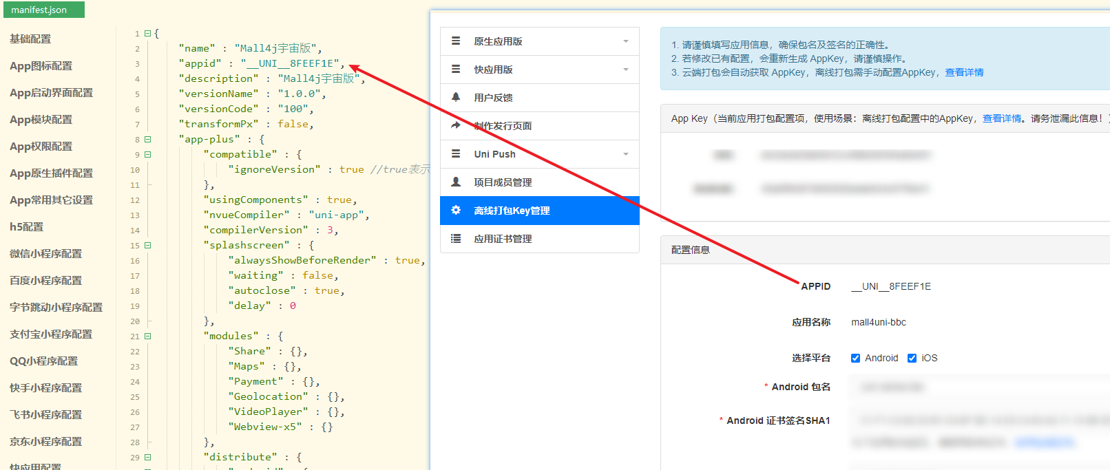Click the gear icon for 离线打包Key管理
Screen dimensions: 1110x470
coord(456,211)
